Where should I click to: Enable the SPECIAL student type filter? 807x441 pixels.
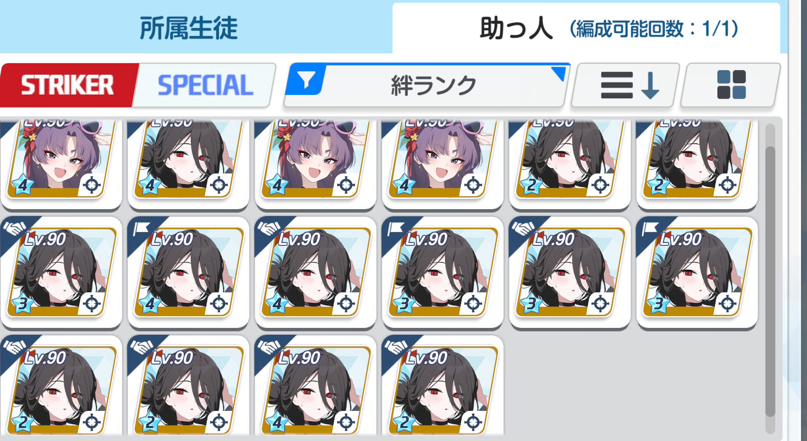(205, 85)
